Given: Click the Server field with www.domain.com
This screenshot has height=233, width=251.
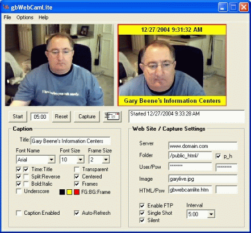Looking at the screenshot, I should pos(203,146).
